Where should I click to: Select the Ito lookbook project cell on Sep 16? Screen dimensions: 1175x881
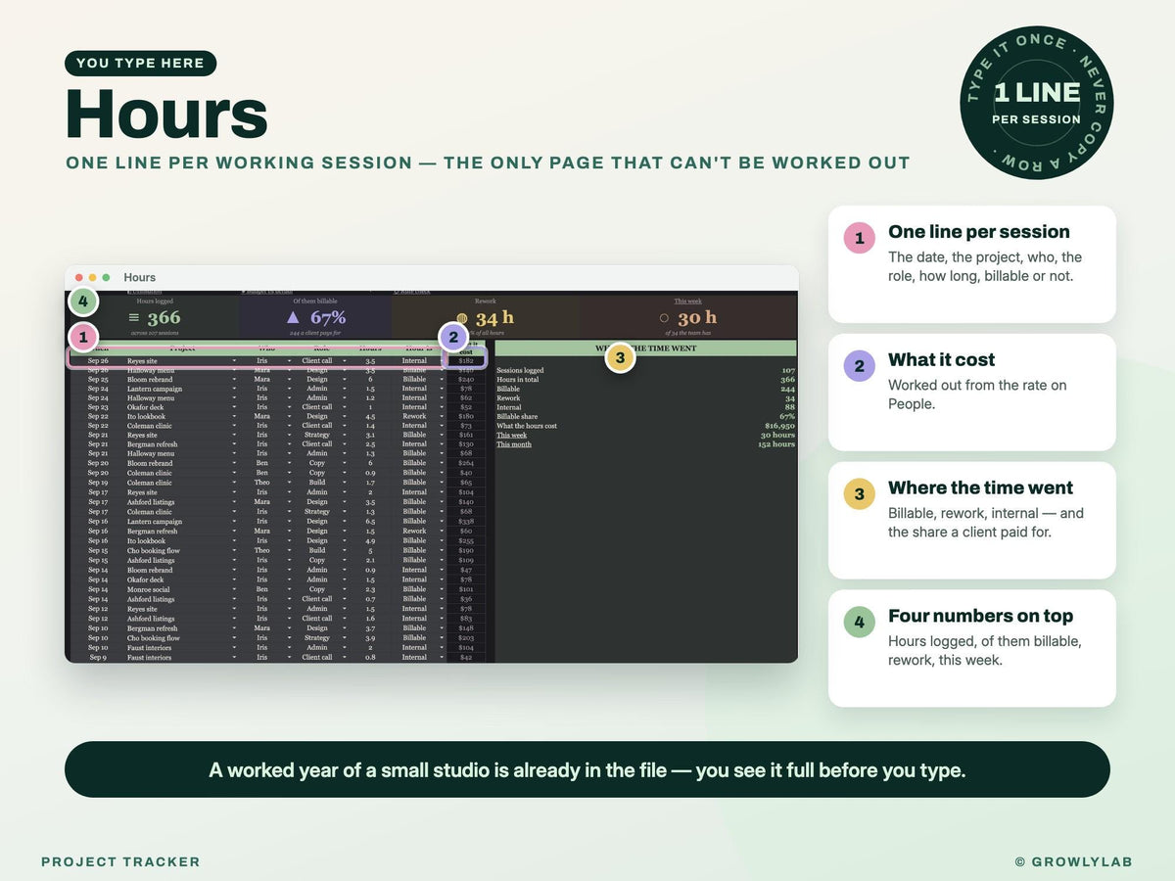tap(147, 541)
